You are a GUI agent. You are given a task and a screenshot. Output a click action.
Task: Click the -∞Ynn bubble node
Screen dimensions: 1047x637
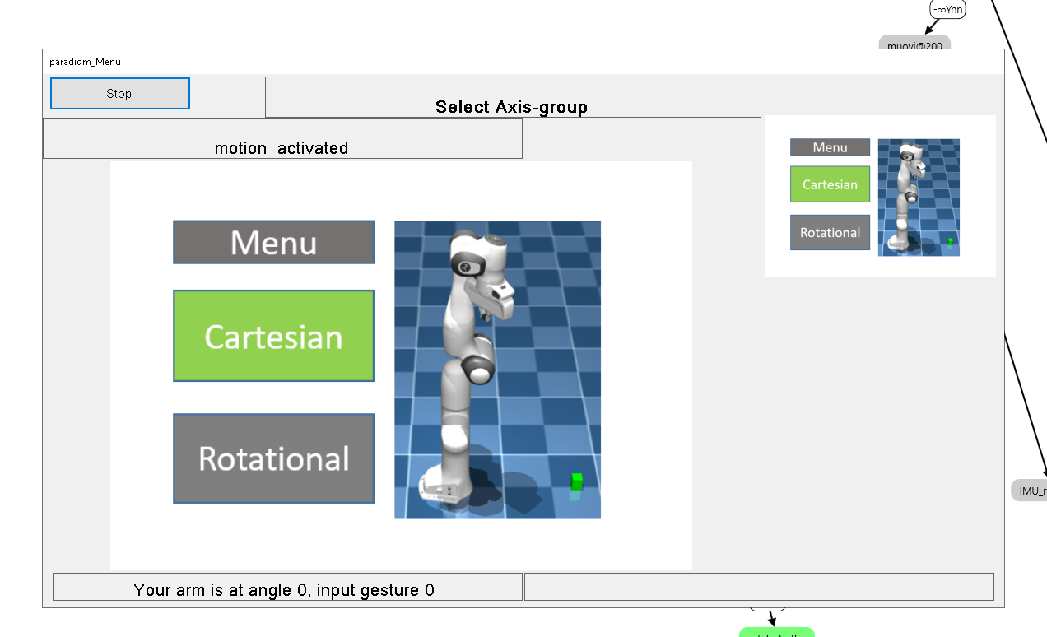pos(946,9)
